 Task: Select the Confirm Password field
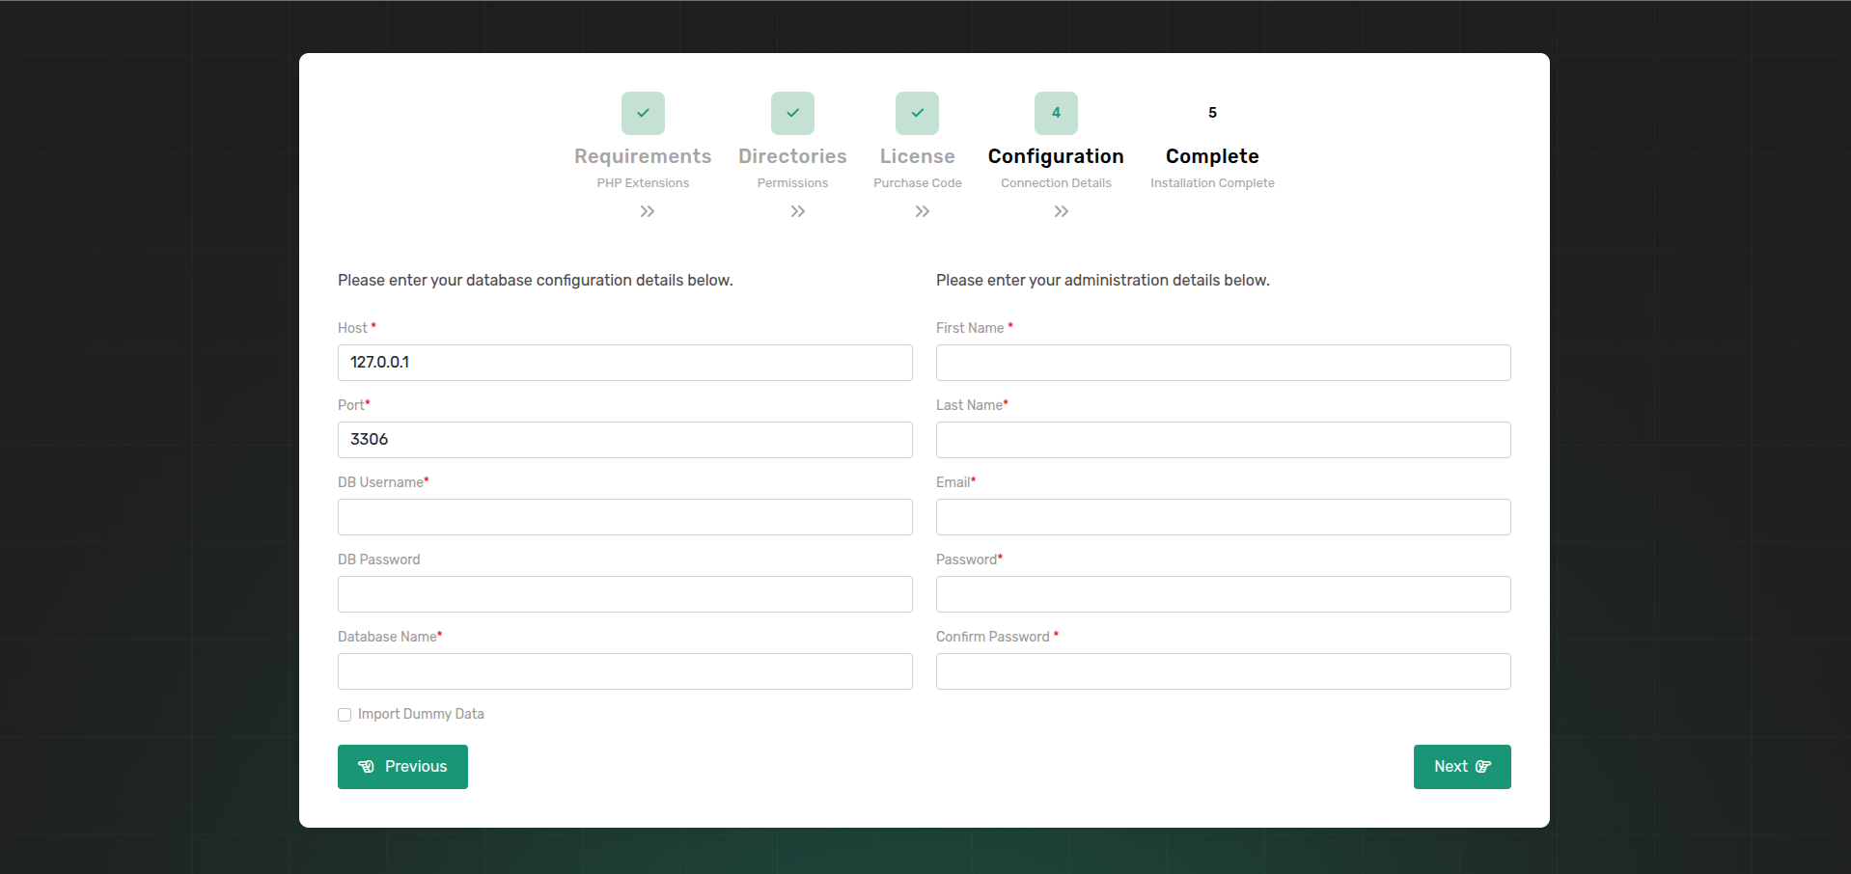pyautogui.click(x=1223, y=671)
